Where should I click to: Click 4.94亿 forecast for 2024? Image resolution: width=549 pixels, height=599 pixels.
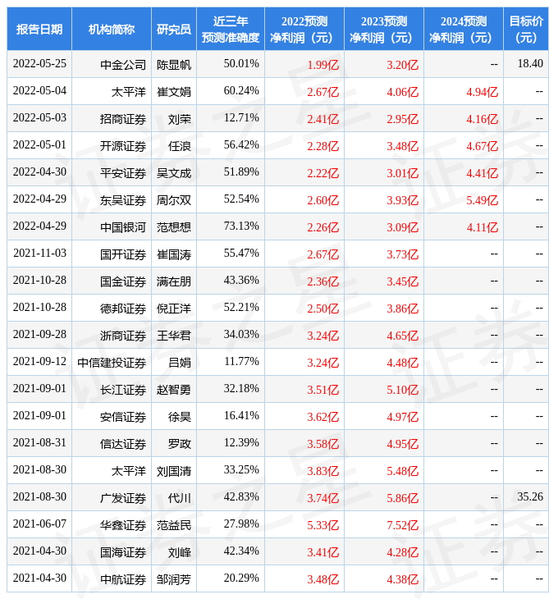point(483,92)
